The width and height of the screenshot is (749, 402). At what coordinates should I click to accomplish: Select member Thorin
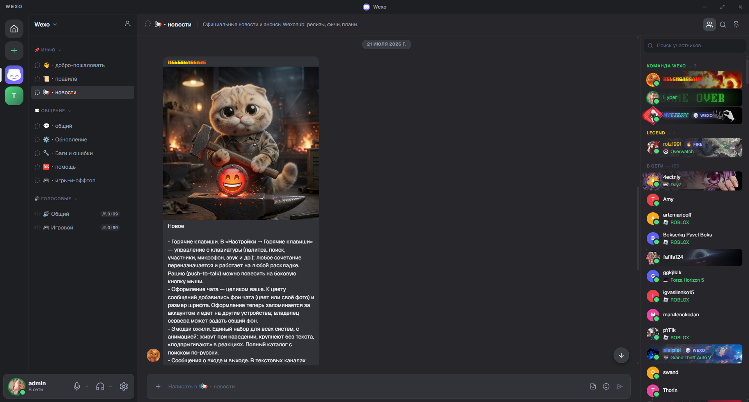[x=693, y=390]
